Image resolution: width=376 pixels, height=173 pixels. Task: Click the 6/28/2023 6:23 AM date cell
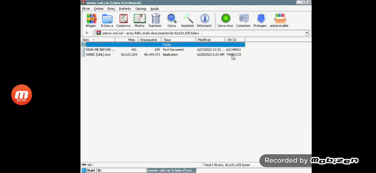point(211,55)
